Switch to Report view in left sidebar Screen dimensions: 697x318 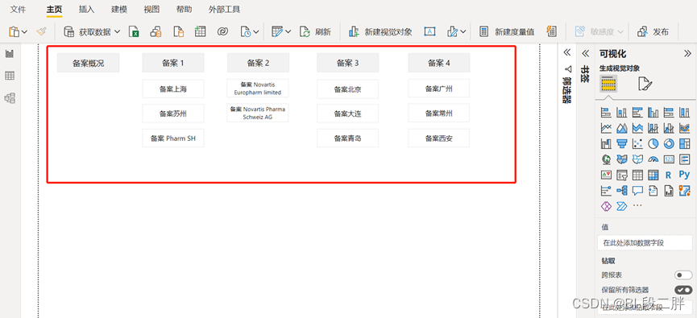10,54
